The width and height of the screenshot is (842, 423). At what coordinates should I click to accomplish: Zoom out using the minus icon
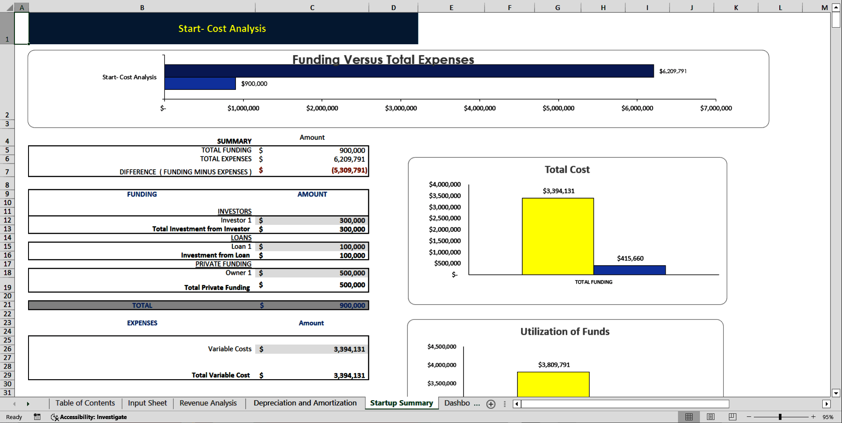[748, 417]
